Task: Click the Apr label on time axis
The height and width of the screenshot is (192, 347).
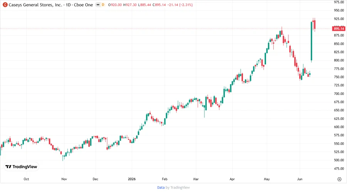Action: tap(232, 179)
